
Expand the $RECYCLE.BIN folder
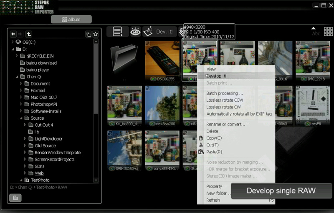[x=17, y=56]
